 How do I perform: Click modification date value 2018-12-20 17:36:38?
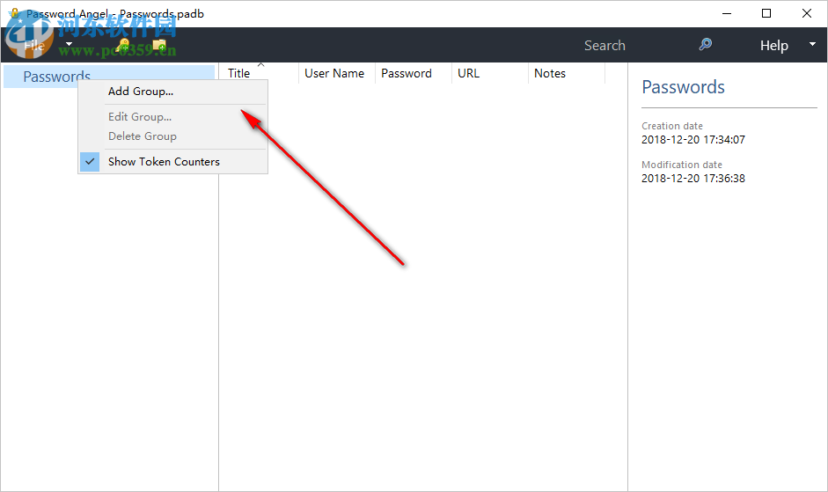[692, 178]
